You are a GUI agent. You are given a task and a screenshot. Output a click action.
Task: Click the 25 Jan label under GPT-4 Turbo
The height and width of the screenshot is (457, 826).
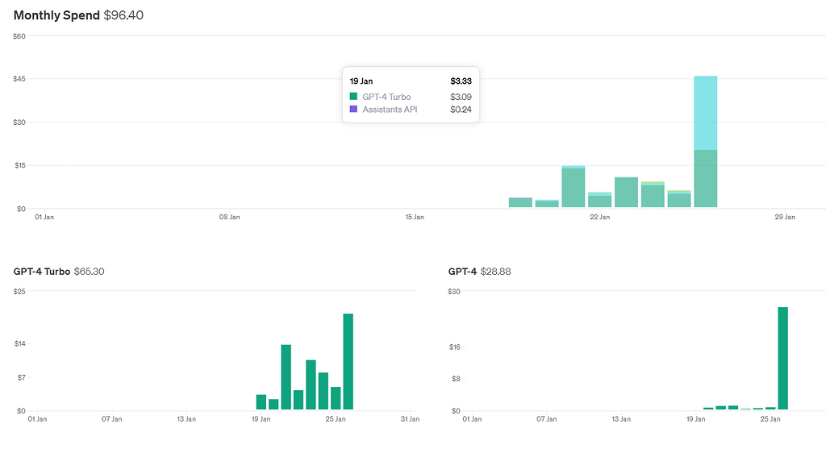[x=336, y=419]
